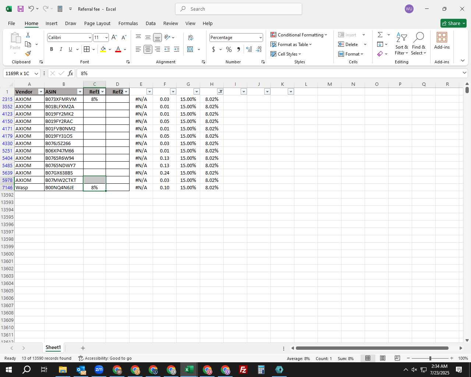The image size is (471, 377).
Task: Adjust the zoom slider in status bar
Action: (x=430, y=358)
